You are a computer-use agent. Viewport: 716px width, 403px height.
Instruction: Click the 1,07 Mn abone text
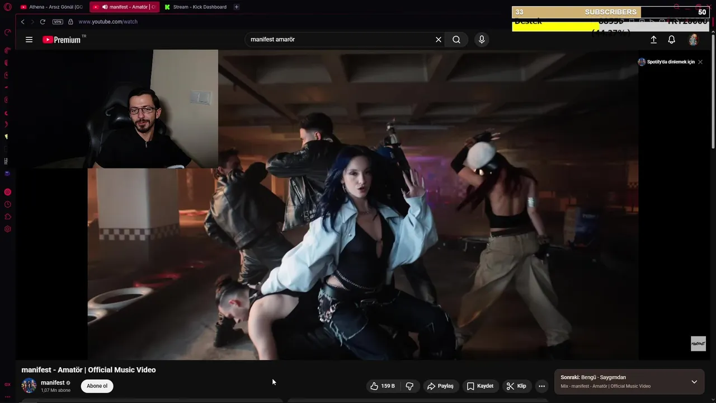click(x=55, y=390)
